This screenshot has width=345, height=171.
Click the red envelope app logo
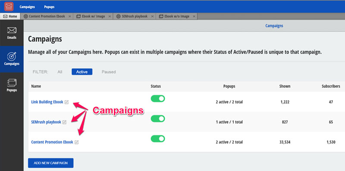click(9, 6)
